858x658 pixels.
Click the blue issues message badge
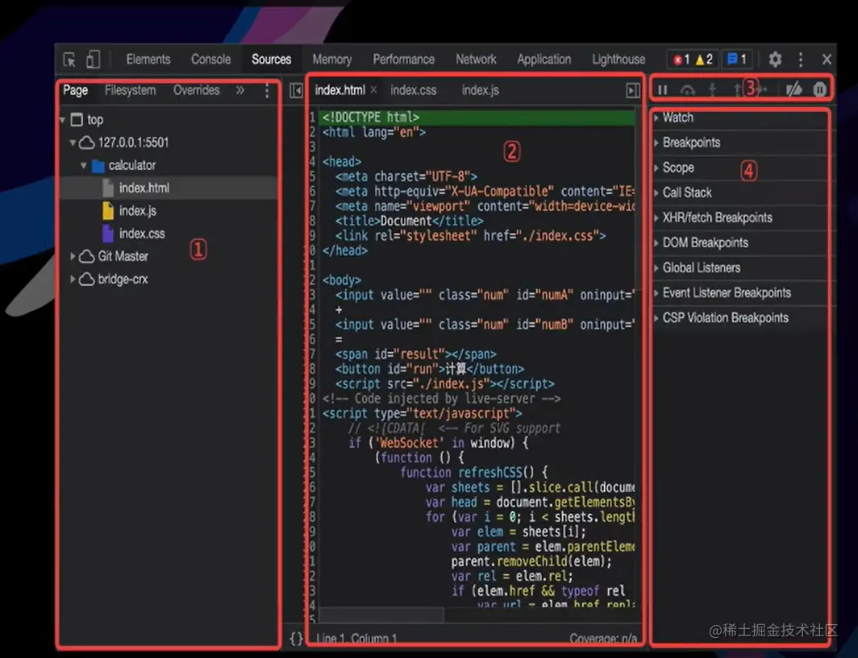click(x=736, y=60)
